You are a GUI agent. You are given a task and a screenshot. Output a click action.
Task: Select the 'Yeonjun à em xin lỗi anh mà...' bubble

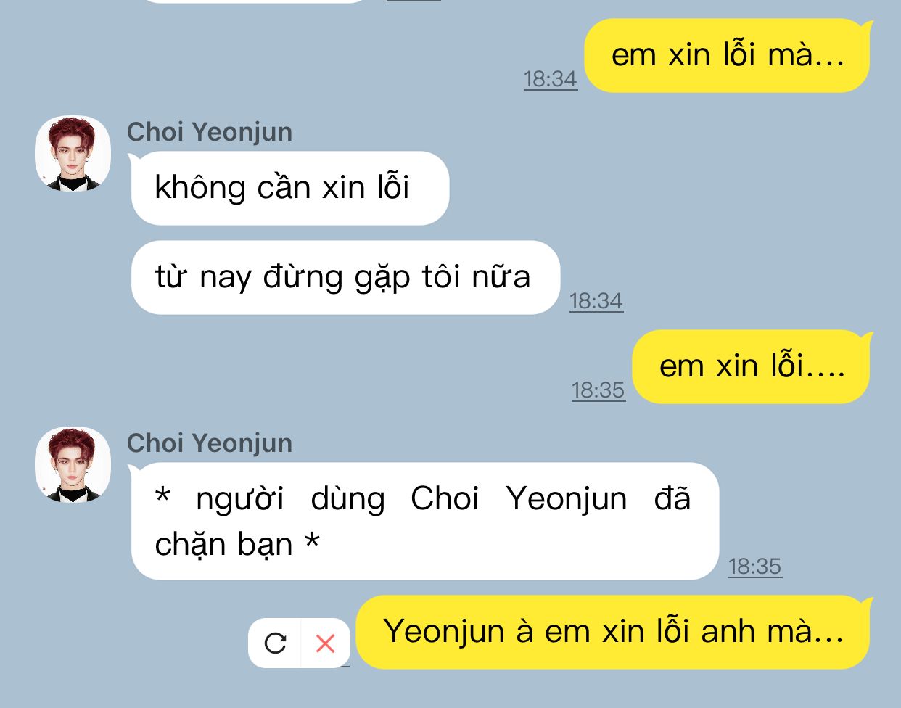tap(613, 632)
